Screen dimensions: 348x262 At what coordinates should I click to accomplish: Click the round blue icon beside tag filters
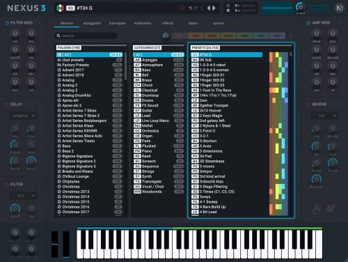(166, 36)
